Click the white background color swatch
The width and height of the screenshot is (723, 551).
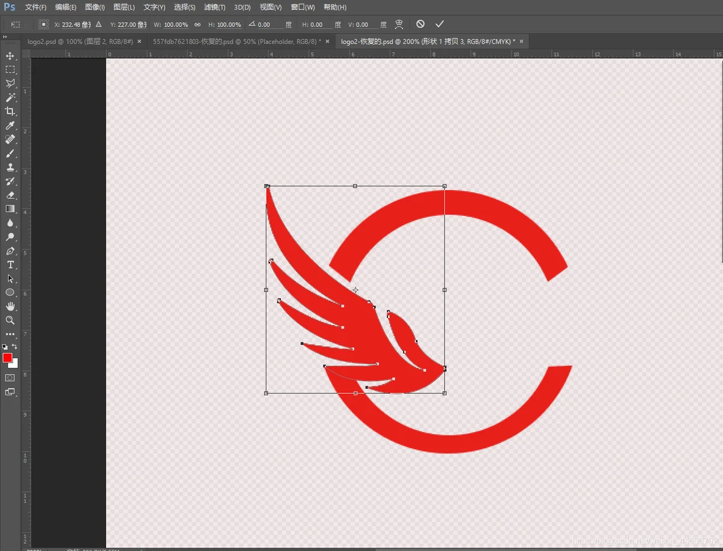(14, 364)
